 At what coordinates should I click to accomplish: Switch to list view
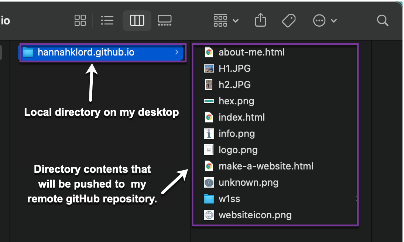107,20
